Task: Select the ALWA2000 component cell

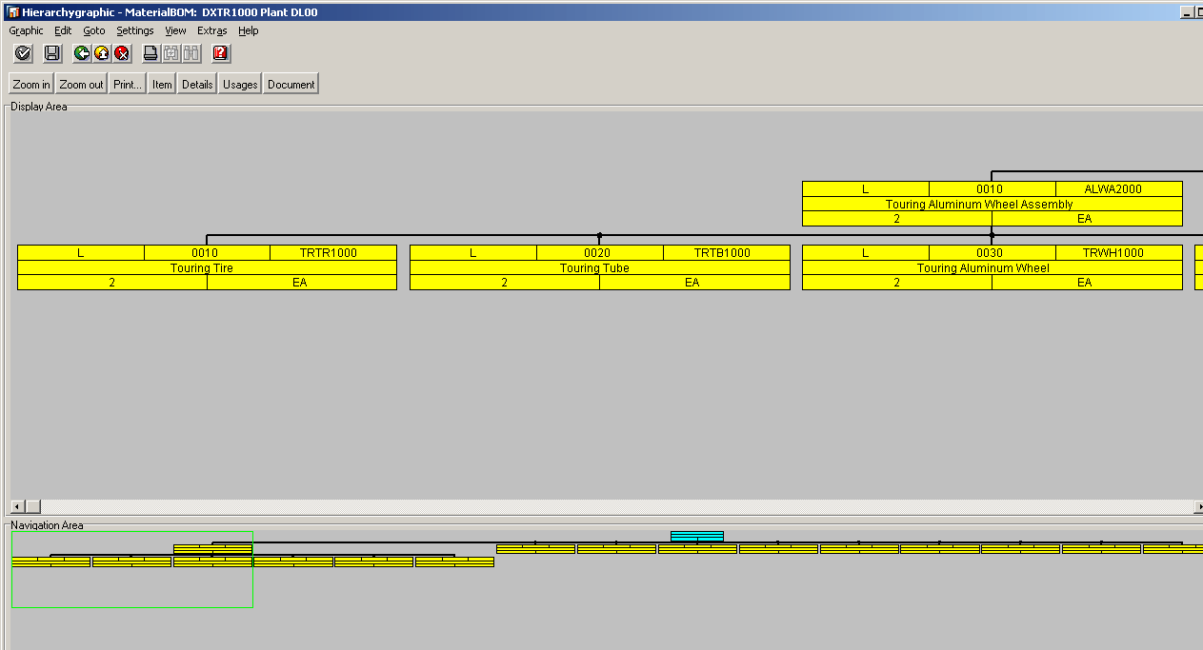Action: [1119, 188]
